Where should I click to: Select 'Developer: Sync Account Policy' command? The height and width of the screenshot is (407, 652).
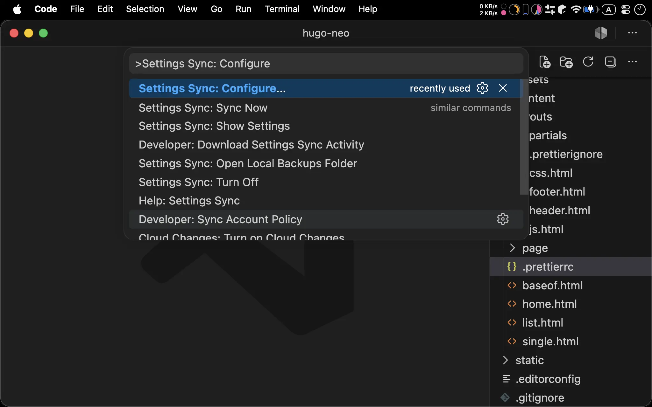point(326,219)
